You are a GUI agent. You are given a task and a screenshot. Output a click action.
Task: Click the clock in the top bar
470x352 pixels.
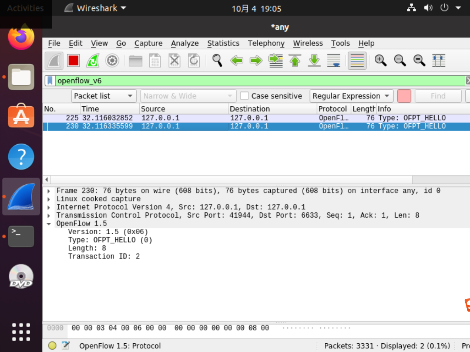point(256,8)
